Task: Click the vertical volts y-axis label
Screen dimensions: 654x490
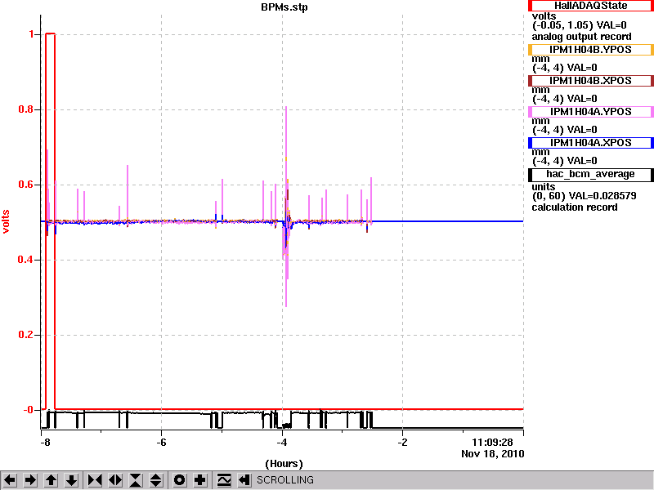Action: tap(6, 221)
